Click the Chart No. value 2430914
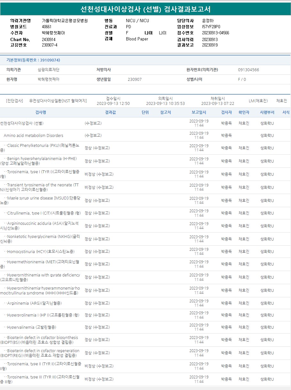 tap(49, 39)
